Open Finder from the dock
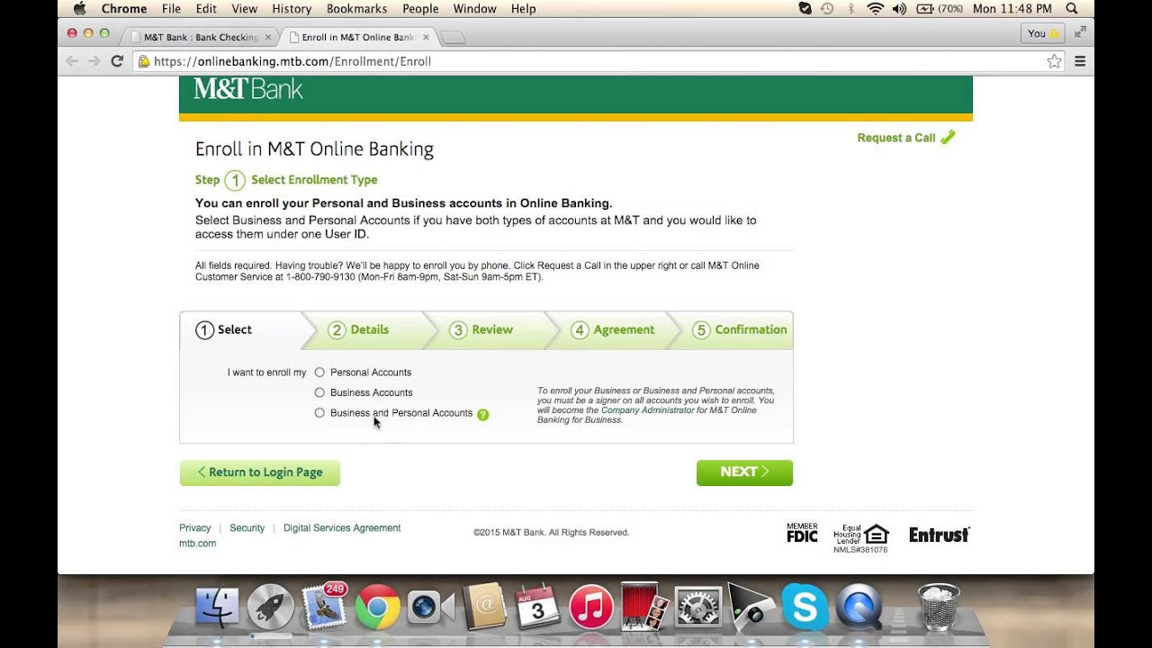This screenshot has width=1152, height=648. 217,607
